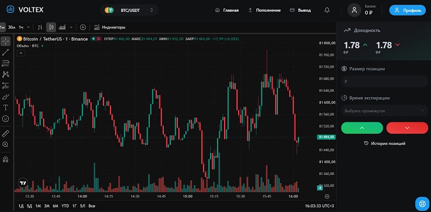Image resolution: width=431 pixels, height=212 pixels.
Task: Select the 5Д date range
Action: click(30, 206)
